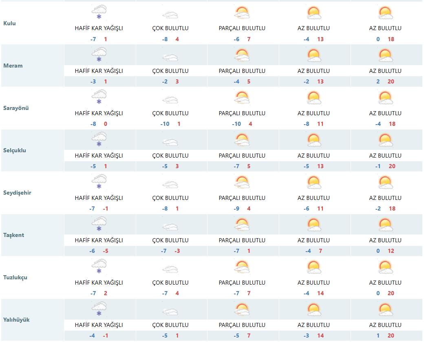Open the Sarayönü district forecast
Screen dimensions: 426x342
click(16, 108)
